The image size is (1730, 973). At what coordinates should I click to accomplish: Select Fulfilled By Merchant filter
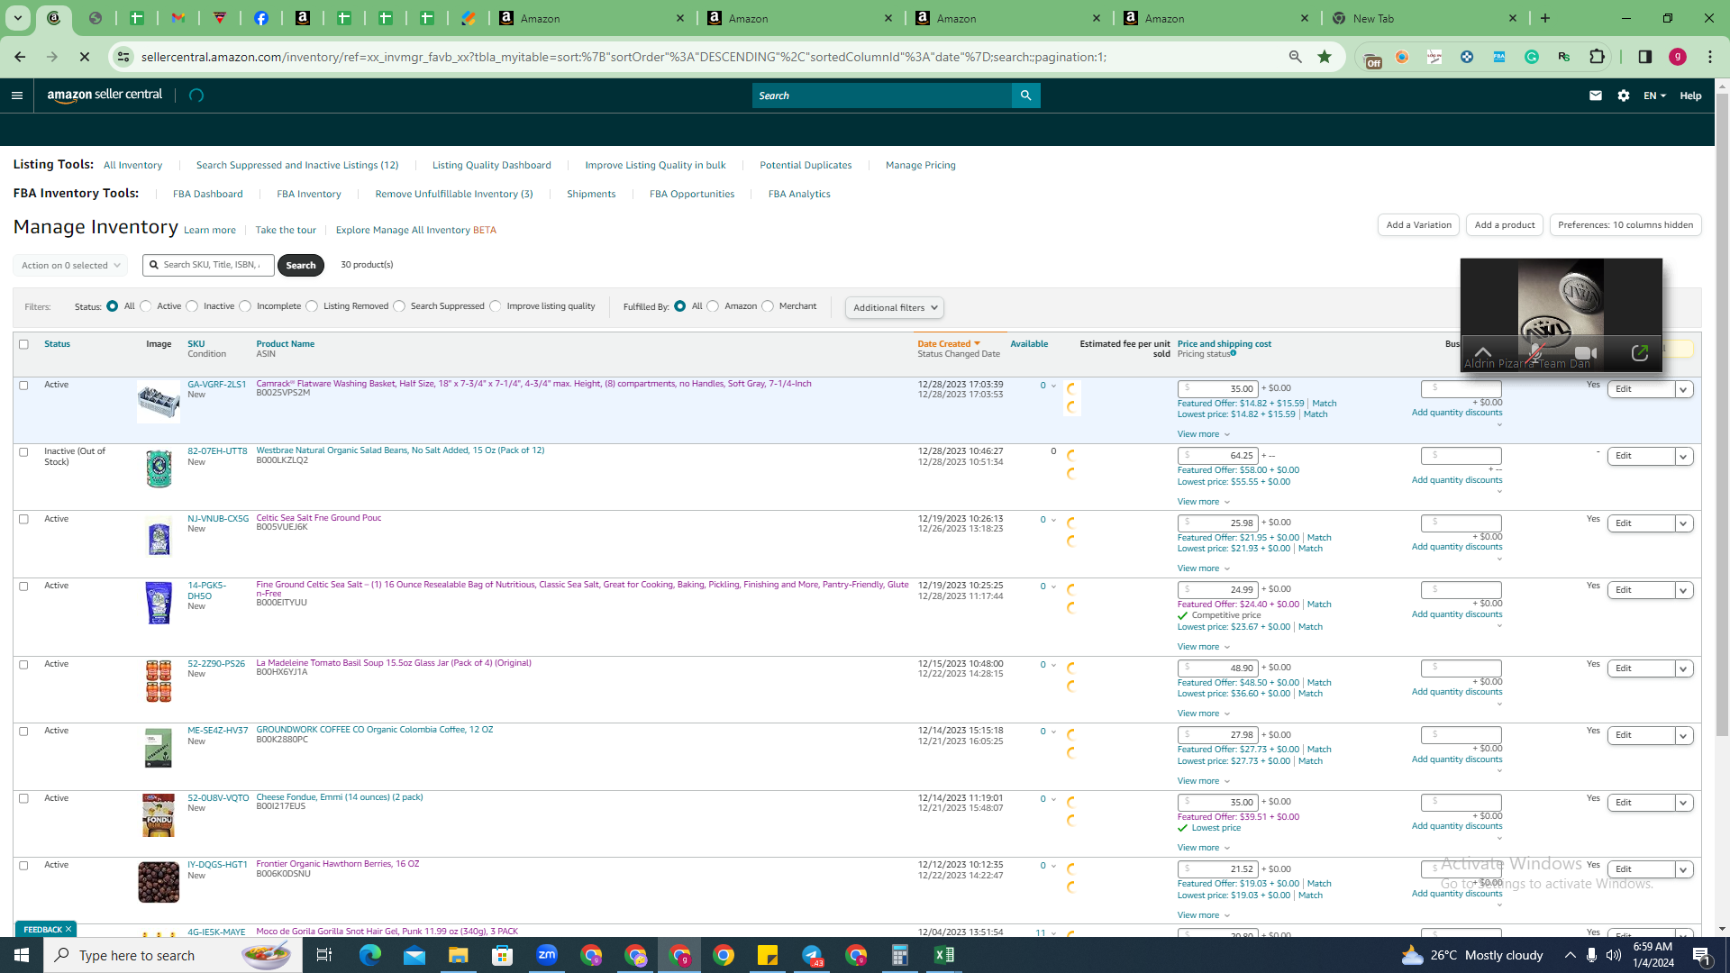[x=768, y=306]
